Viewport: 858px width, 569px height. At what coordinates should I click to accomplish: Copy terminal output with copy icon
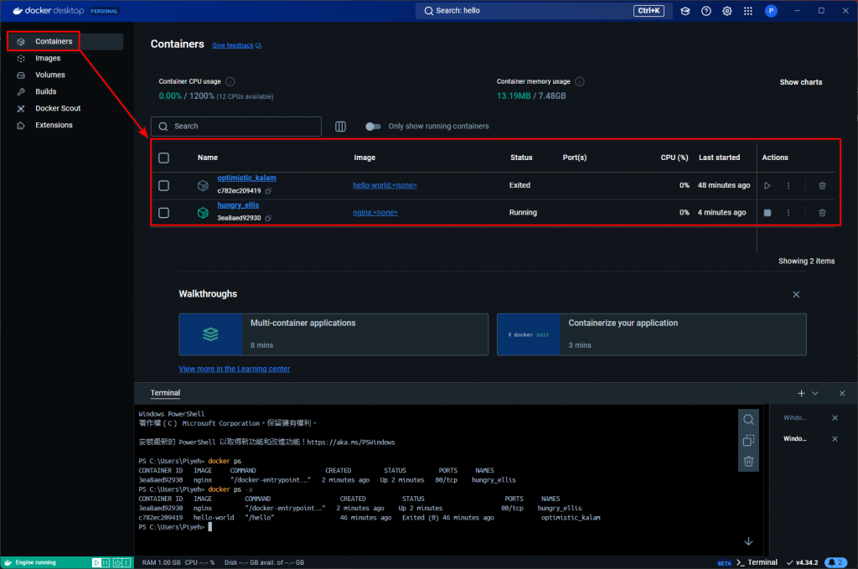748,441
